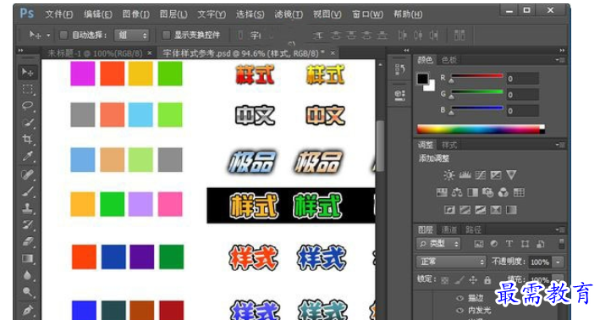Select the Rectangular Marquee tool
Image resolution: width=600 pixels, height=320 pixels.
point(27,89)
